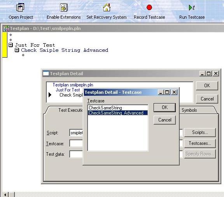
Task: Collapse the Just For Test node
Action: coord(11,45)
